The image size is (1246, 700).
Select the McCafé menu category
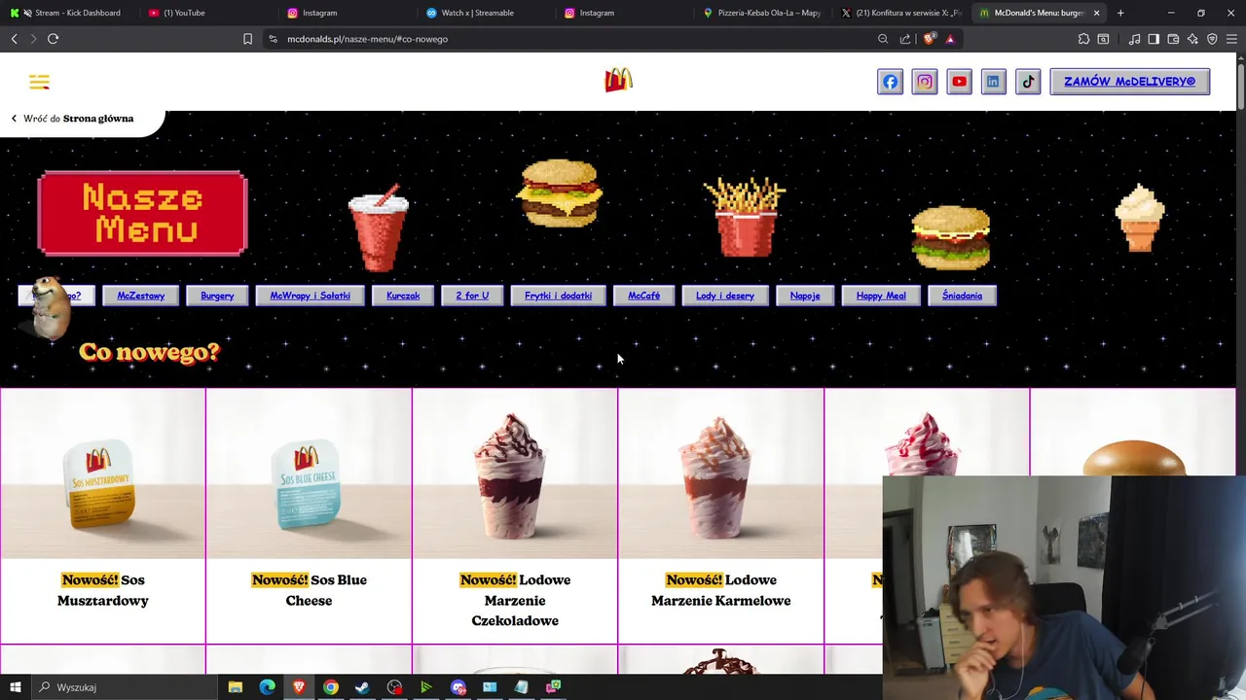pos(643,296)
